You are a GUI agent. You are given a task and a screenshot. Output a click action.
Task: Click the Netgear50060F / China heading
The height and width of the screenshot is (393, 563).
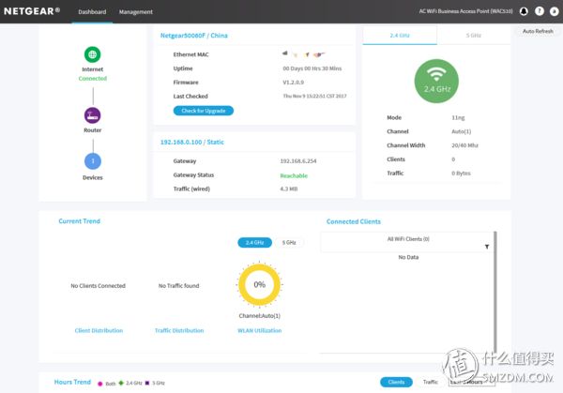coord(194,36)
